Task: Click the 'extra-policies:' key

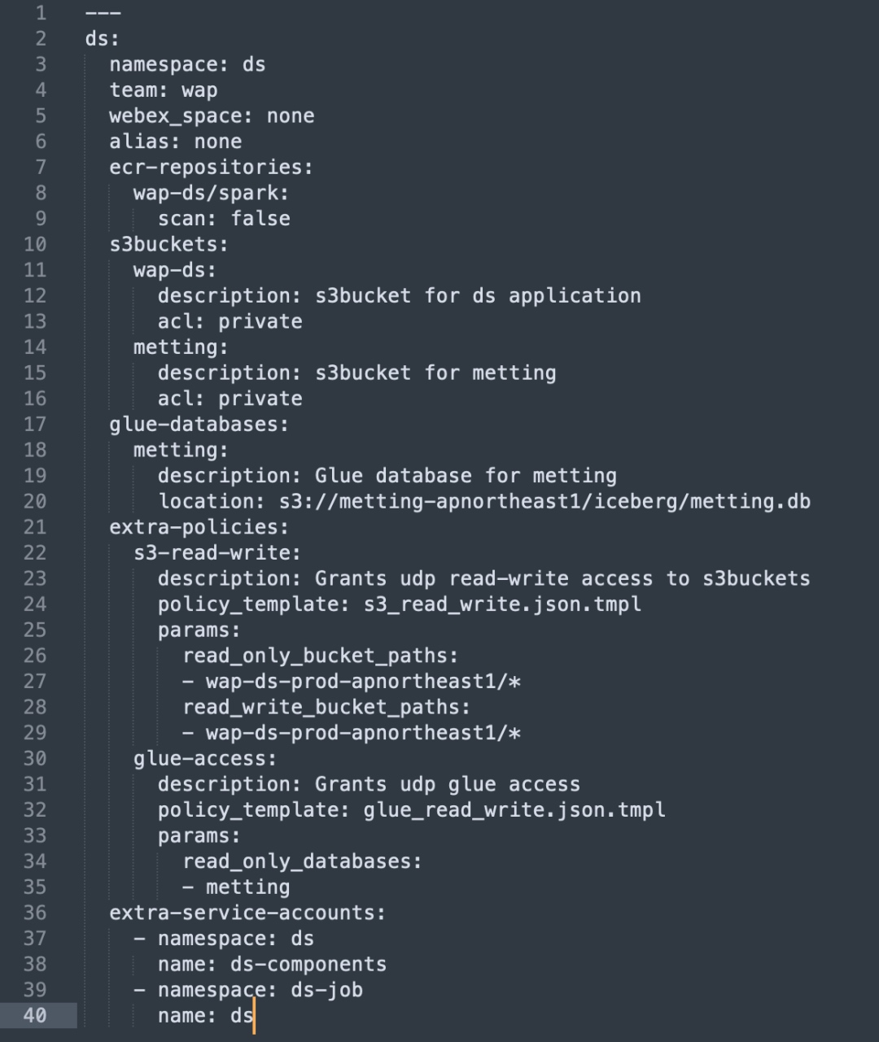Action: click(x=199, y=527)
